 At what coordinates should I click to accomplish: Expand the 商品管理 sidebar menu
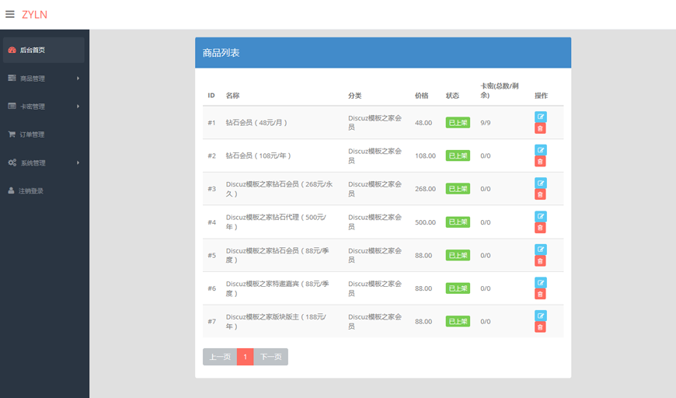44,79
